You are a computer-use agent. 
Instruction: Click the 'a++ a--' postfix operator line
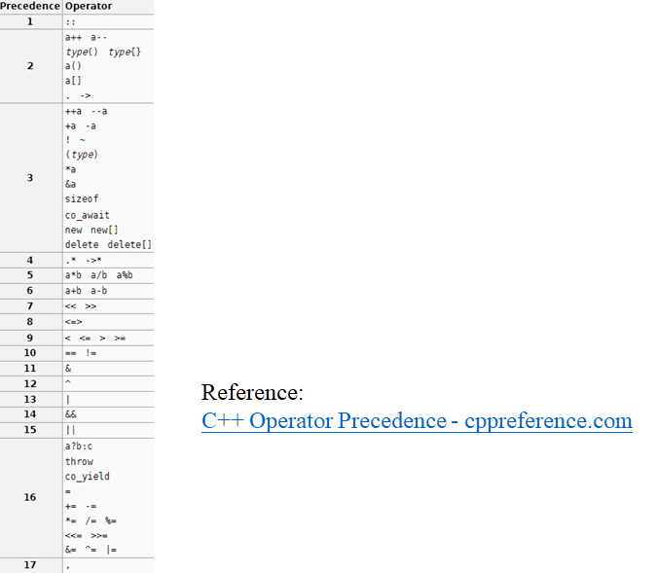[x=86, y=38]
